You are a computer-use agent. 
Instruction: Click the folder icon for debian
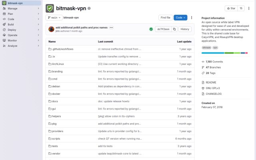50,86
